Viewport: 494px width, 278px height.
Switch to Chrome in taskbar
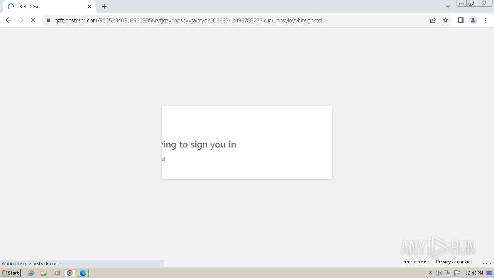[x=70, y=273]
